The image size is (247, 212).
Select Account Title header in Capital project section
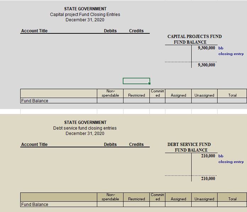[34, 31]
